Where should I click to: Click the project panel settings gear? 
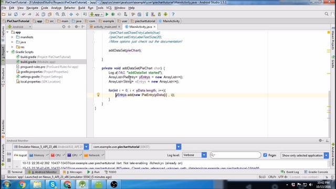77,27
